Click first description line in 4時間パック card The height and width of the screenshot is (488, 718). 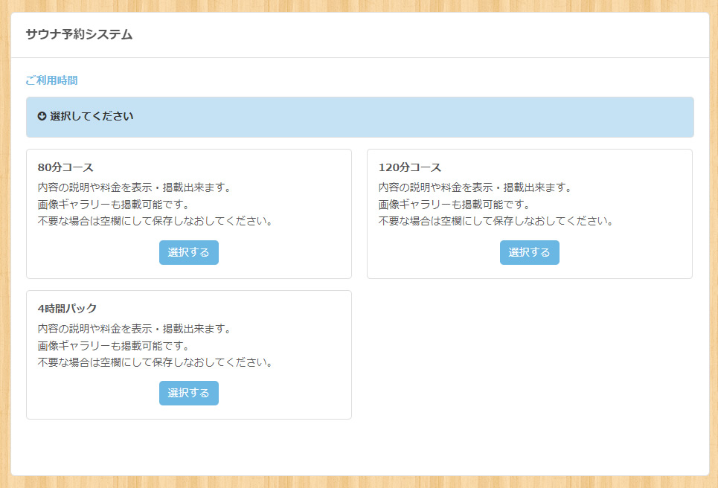134,329
